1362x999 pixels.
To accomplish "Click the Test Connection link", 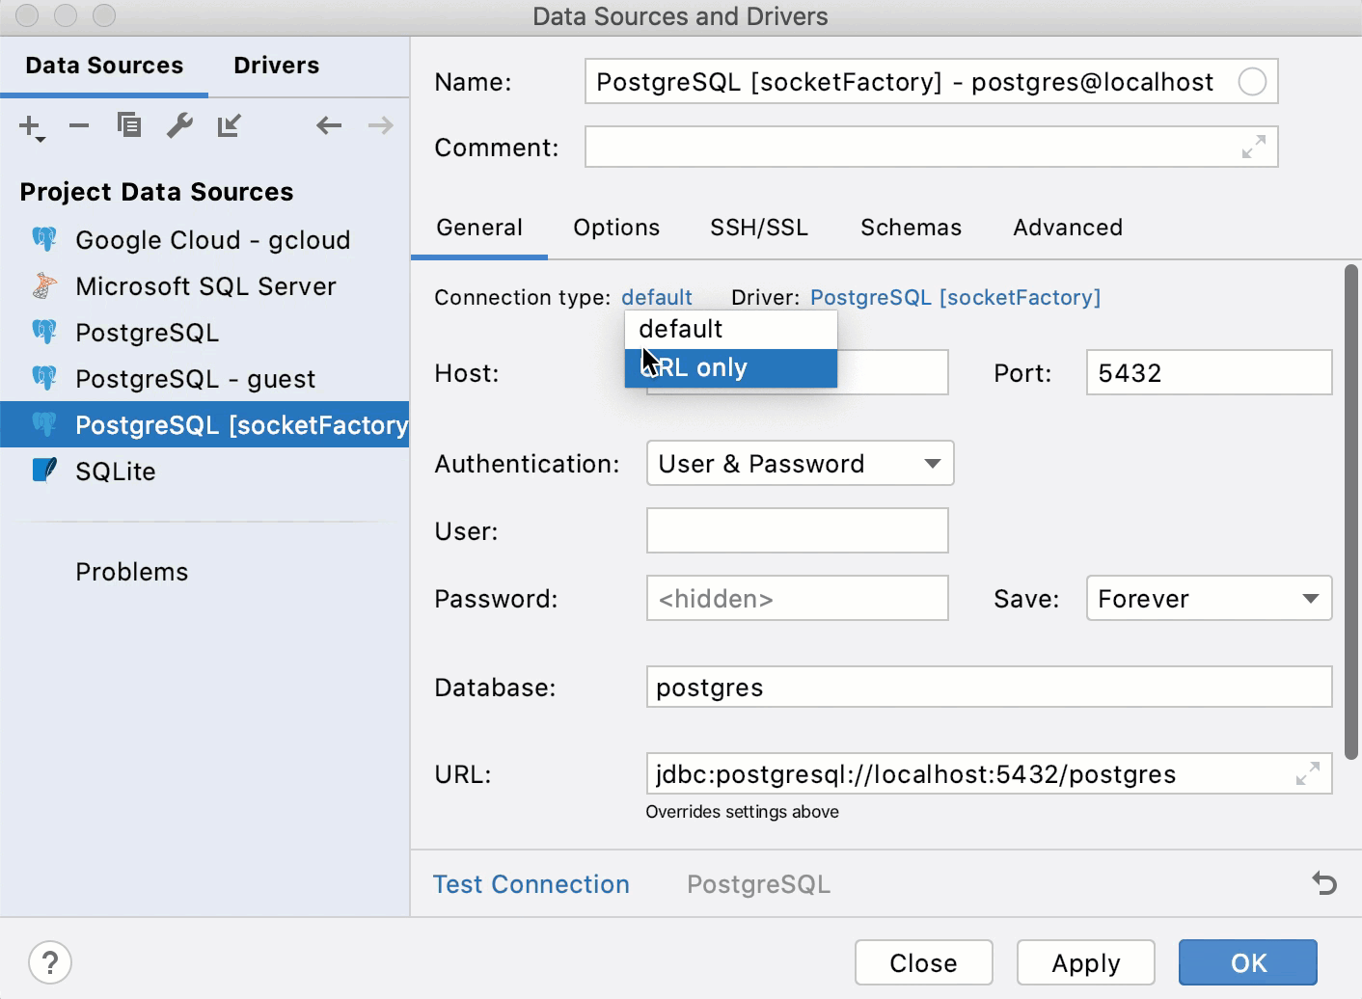I will (531, 884).
